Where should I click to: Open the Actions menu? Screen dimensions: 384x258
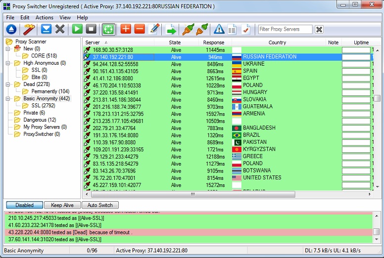pos(45,18)
